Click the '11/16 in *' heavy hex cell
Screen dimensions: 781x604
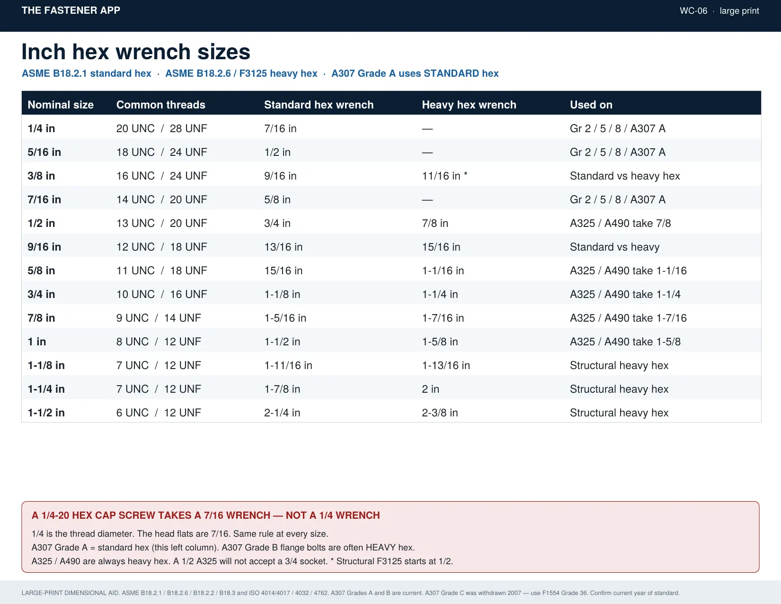445,176
